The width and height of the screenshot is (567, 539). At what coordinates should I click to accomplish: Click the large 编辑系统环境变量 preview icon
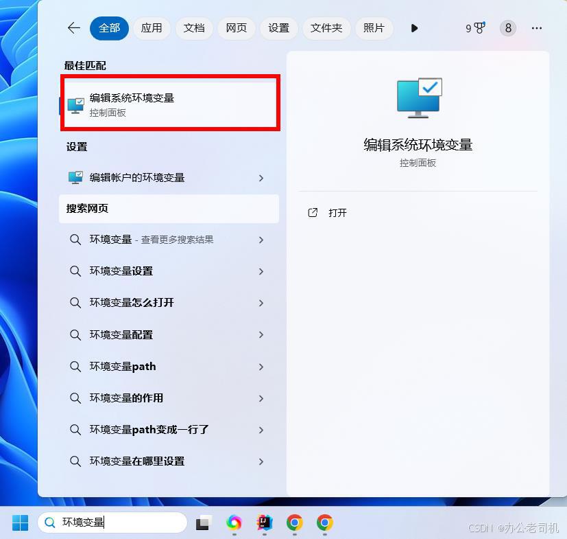(418, 96)
